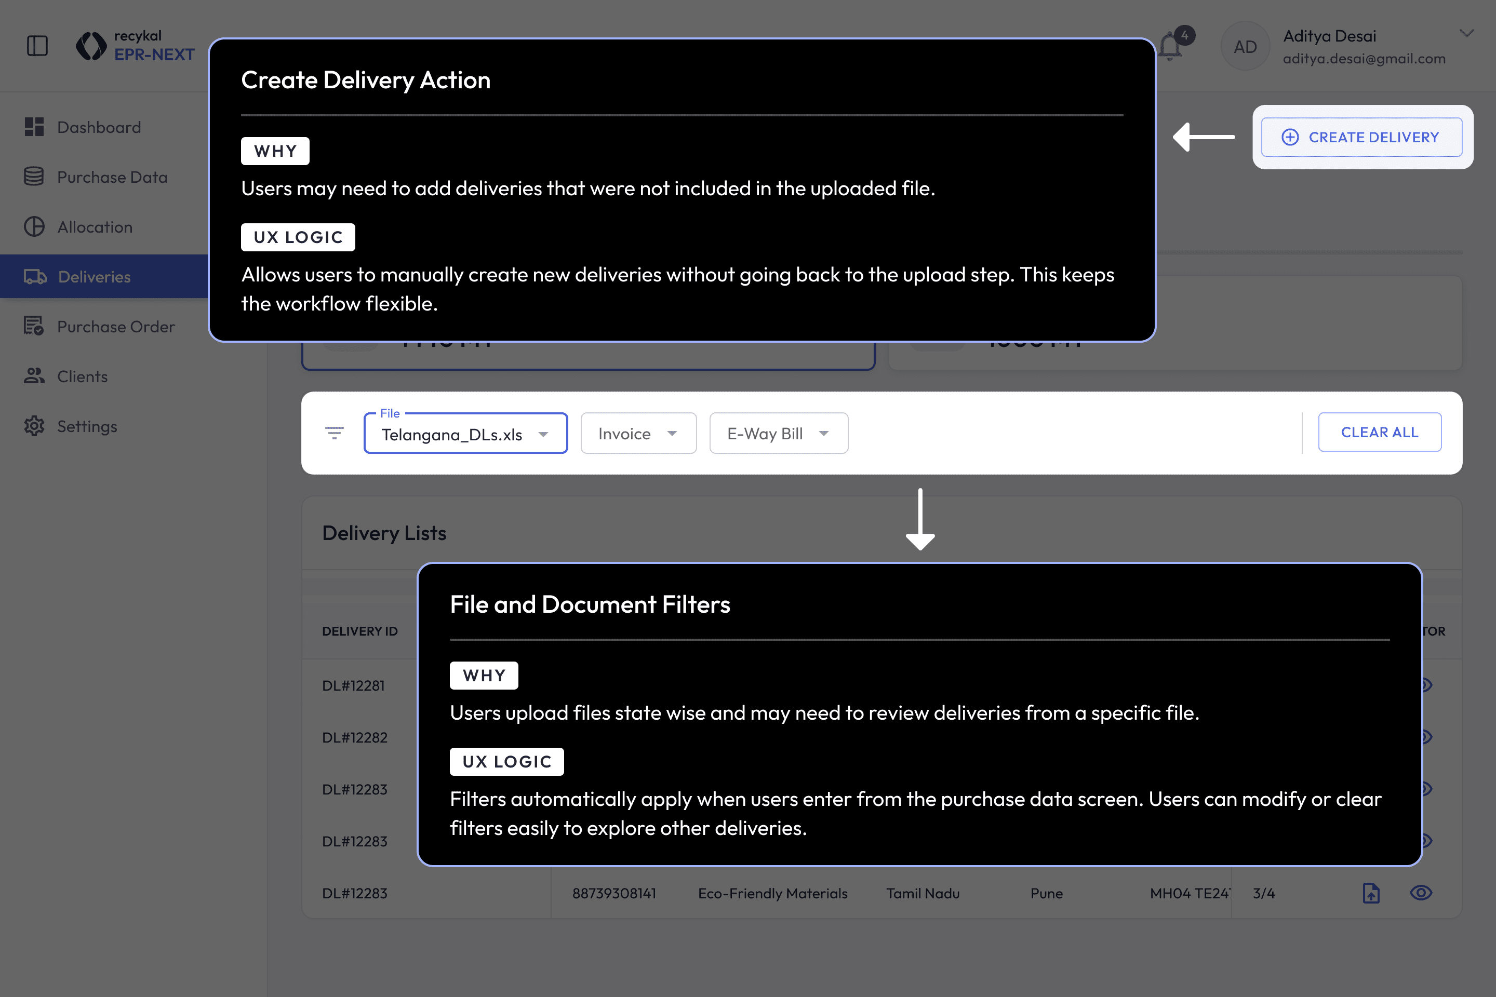Click the CLEAR ALL button
The width and height of the screenshot is (1496, 997).
(1379, 433)
